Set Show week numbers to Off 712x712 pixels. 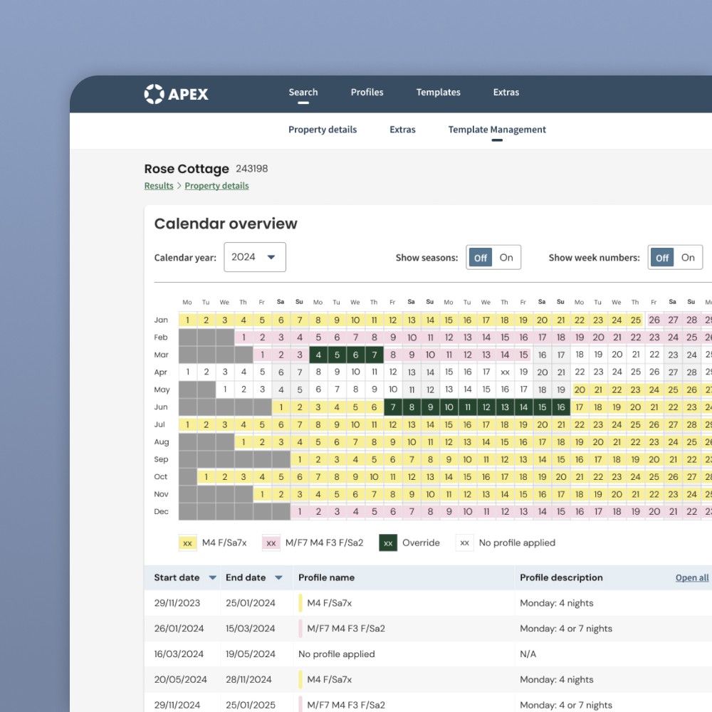pos(662,258)
